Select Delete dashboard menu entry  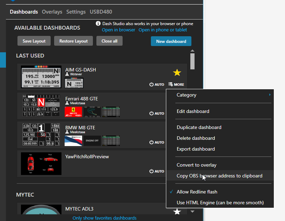tap(220, 138)
